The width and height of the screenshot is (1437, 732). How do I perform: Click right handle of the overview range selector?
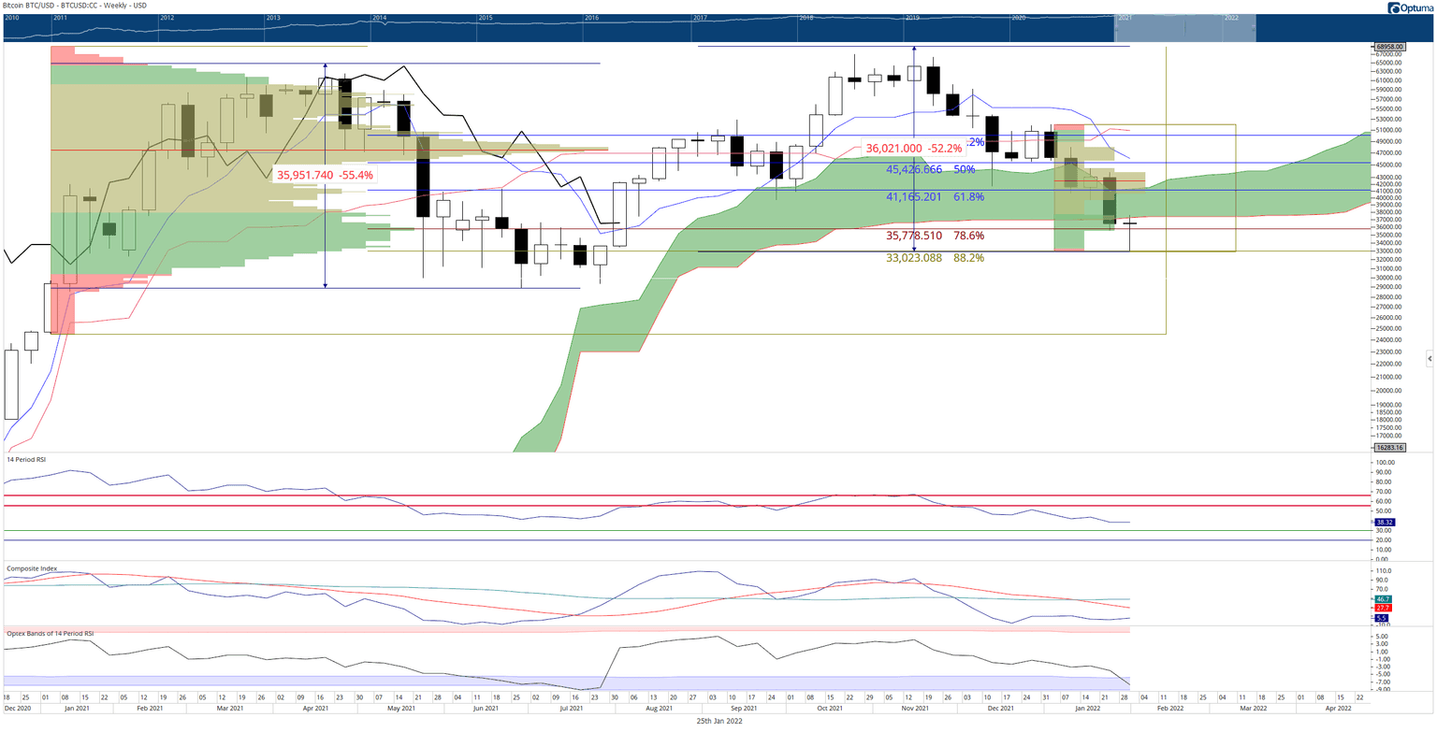pyautogui.click(x=1254, y=29)
